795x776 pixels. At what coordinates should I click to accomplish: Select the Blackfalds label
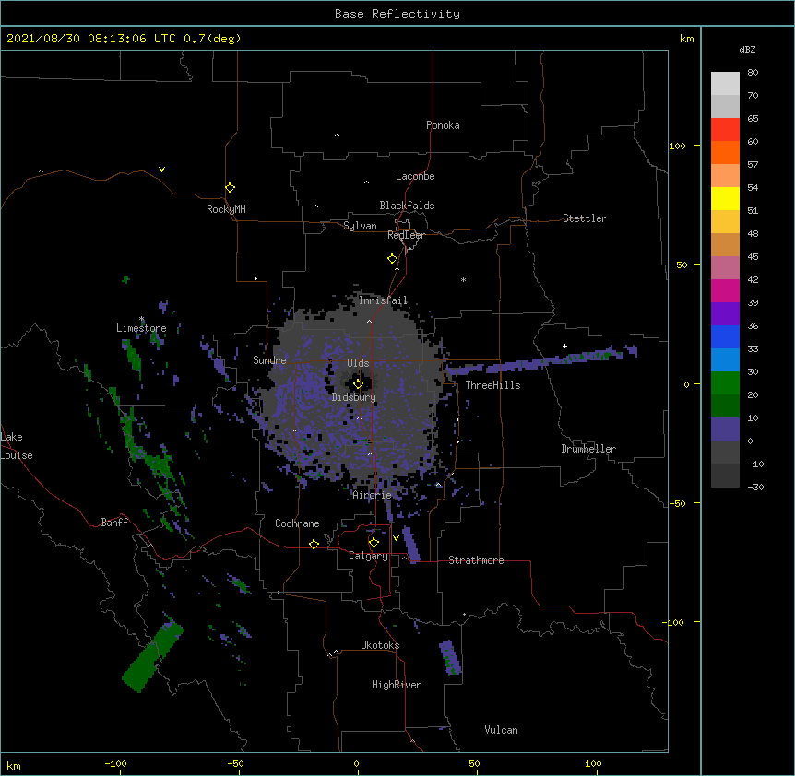coord(407,206)
